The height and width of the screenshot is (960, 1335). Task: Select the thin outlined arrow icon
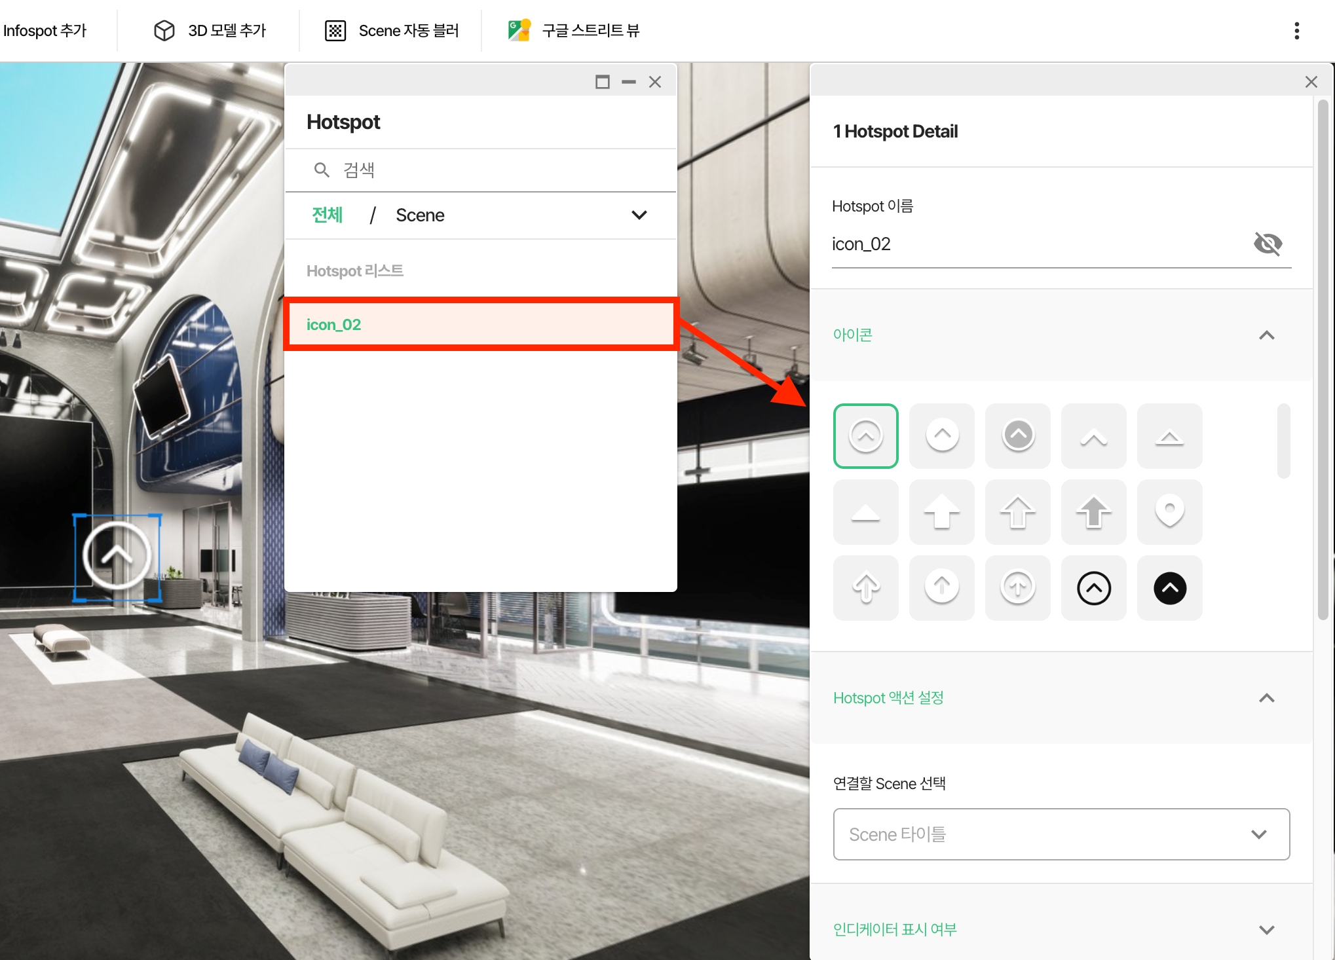tap(865, 587)
